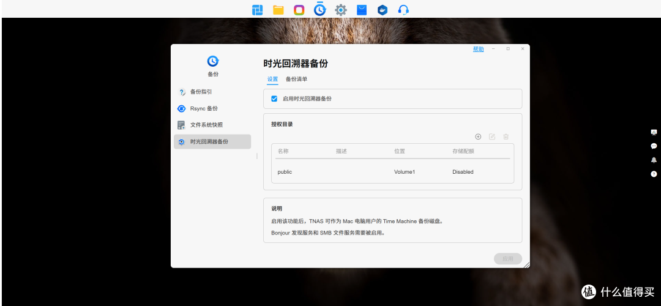This screenshot has width=661, height=306.
Task: Open 备份指引 in the sidebar
Action: point(212,92)
